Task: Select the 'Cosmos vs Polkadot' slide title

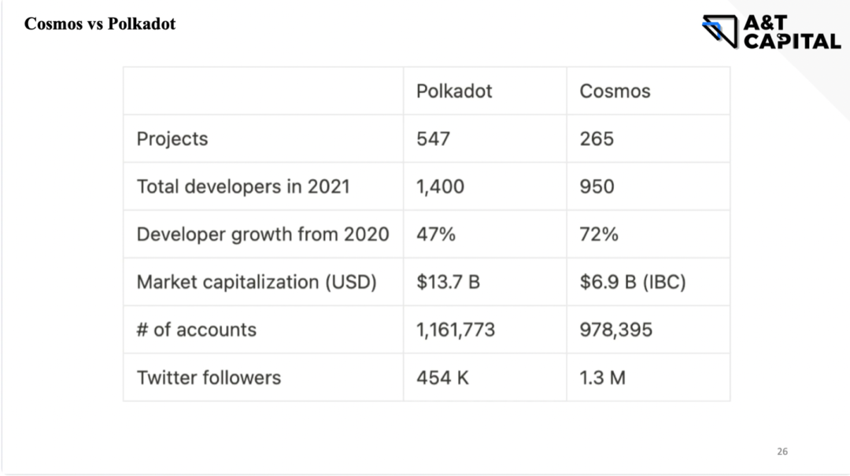Action: point(100,24)
